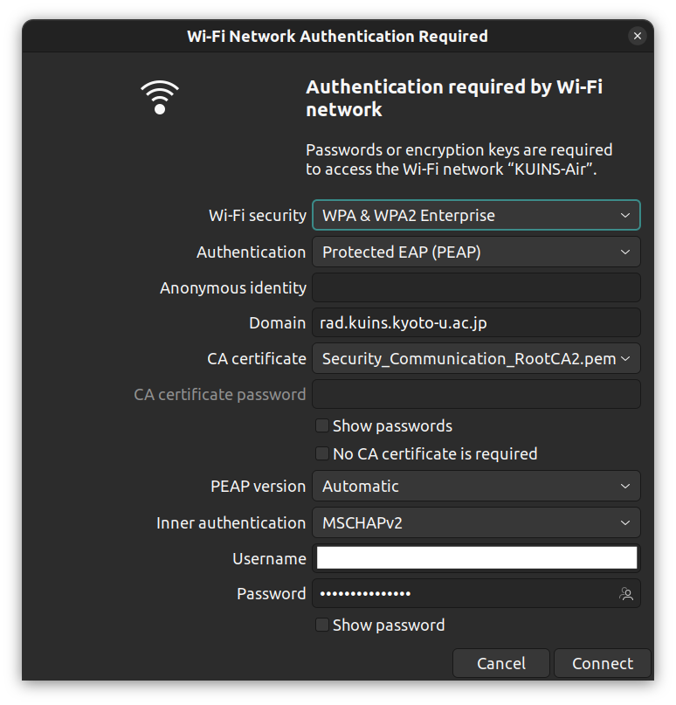Click the password storage options icon

625,593
